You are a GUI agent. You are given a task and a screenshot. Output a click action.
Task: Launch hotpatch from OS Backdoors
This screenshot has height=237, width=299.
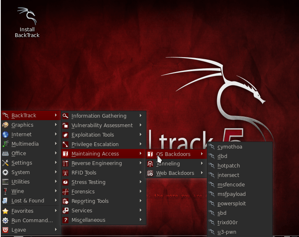(240, 166)
